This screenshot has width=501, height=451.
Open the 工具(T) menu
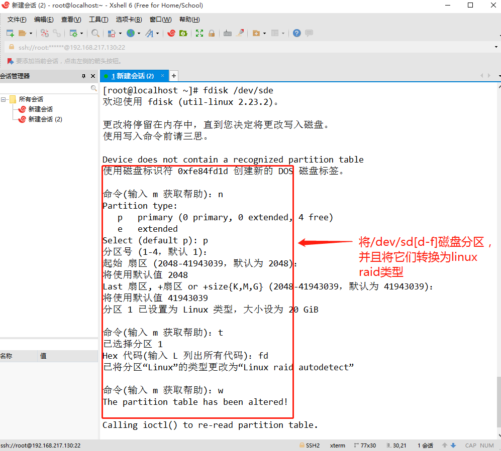(98, 20)
